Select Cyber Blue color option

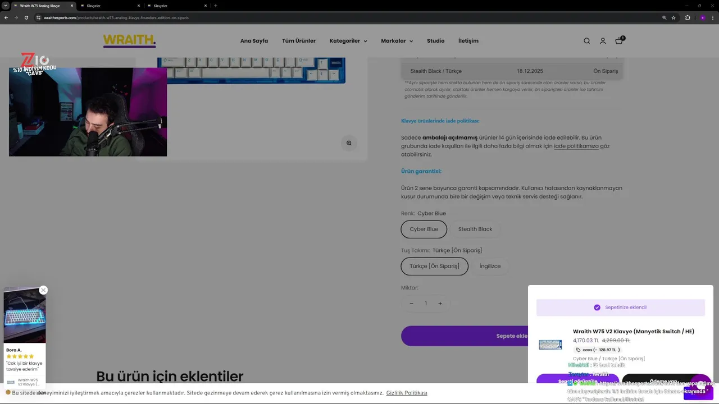click(x=424, y=229)
